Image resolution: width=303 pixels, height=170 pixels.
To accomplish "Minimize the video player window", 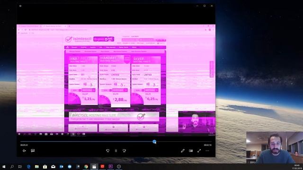I will pos(197,6).
